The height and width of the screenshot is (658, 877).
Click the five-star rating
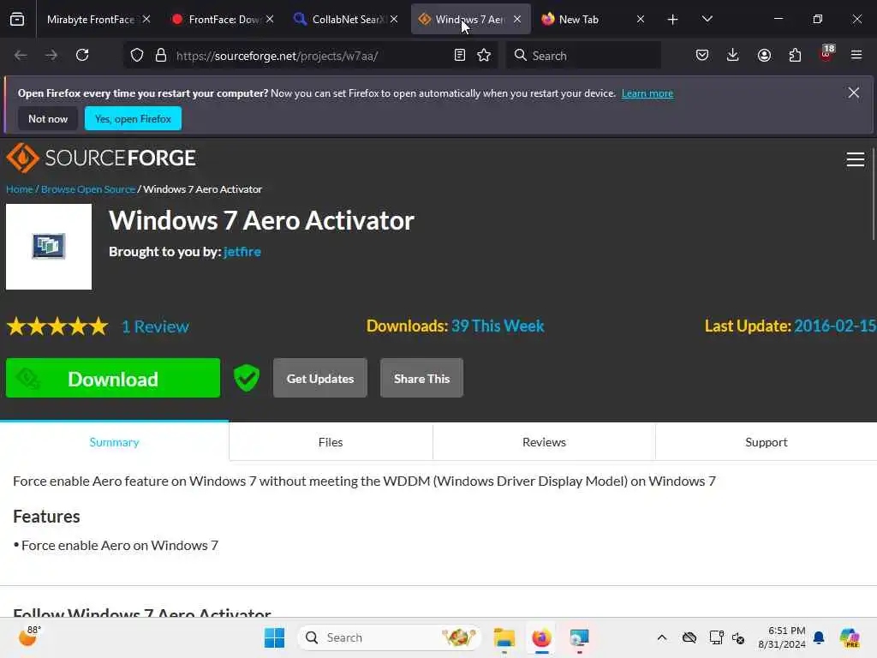57,326
